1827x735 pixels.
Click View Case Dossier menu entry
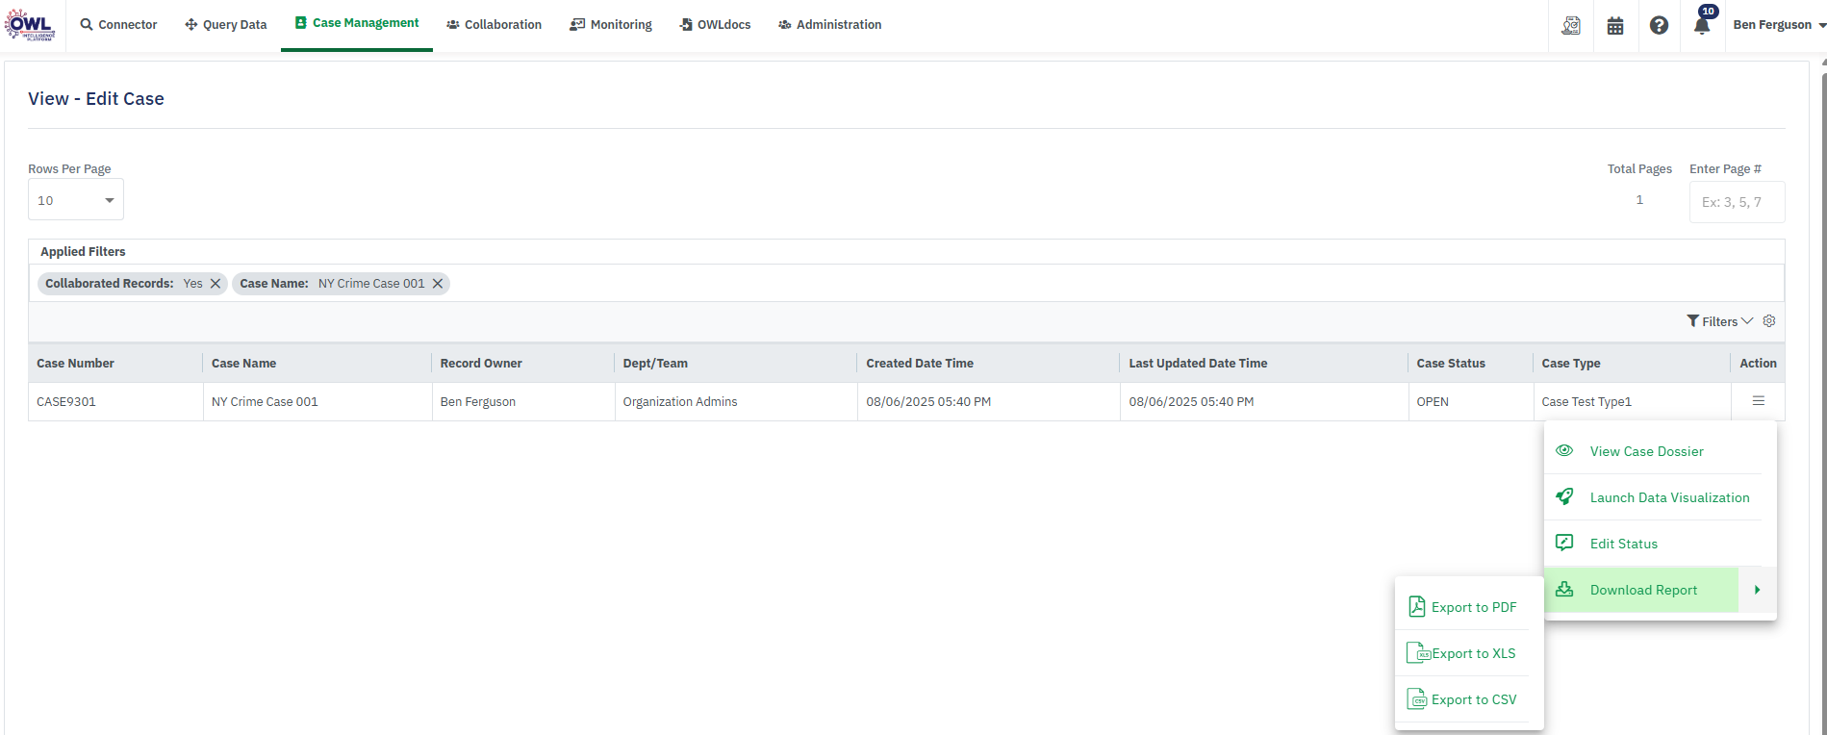tap(1646, 451)
